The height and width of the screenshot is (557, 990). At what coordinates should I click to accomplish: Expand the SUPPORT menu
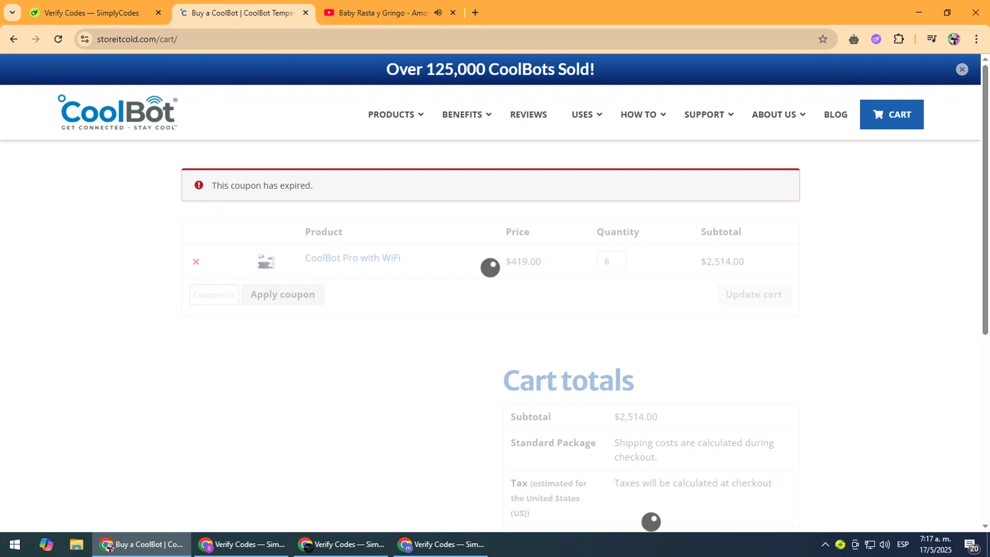point(709,114)
